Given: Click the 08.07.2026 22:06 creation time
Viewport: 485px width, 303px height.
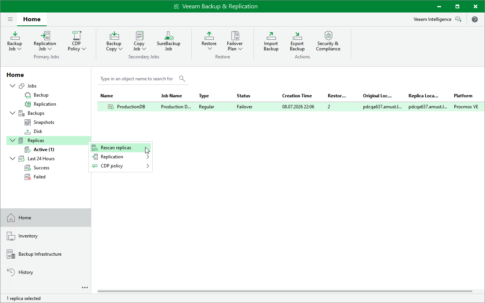Looking at the screenshot, I should pos(298,107).
